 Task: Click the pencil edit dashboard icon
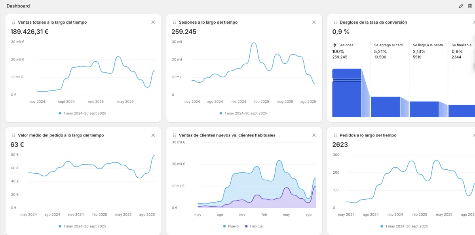[461, 6]
